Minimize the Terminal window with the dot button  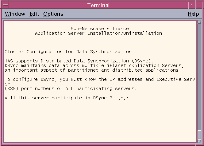click(192, 5)
